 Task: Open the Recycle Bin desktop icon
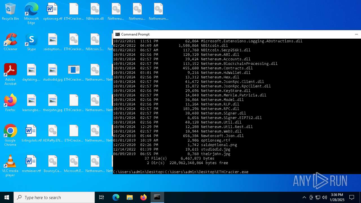[10, 12]
